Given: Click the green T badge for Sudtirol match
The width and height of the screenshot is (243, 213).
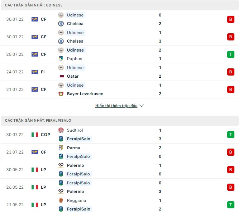Looking at the screenshot, I should click(x=230, y=135).
